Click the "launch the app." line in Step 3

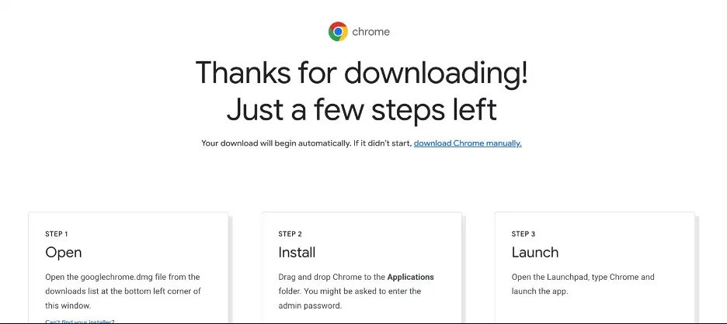coord(540,291)
